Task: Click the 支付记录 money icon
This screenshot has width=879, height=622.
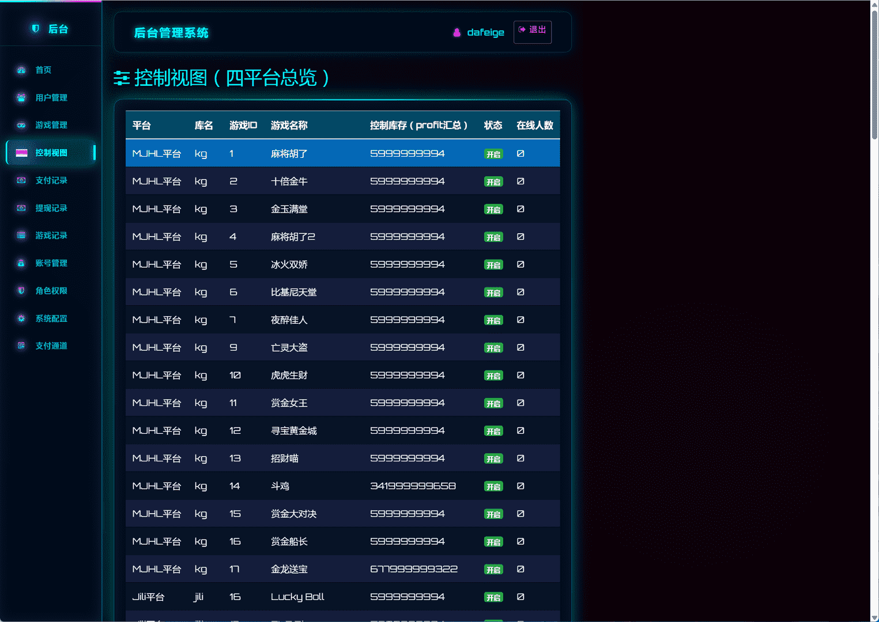Action: [21, 180]
